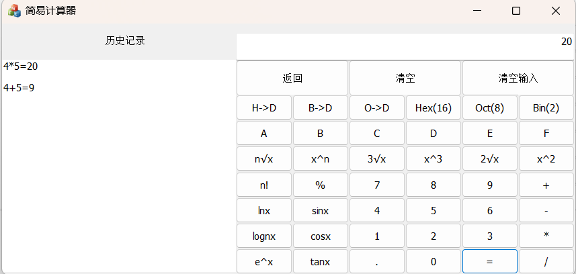Image resolution: width=576 pixels, height=274 pixels.
Task: Click the equals button
Action: pos(489,262)
